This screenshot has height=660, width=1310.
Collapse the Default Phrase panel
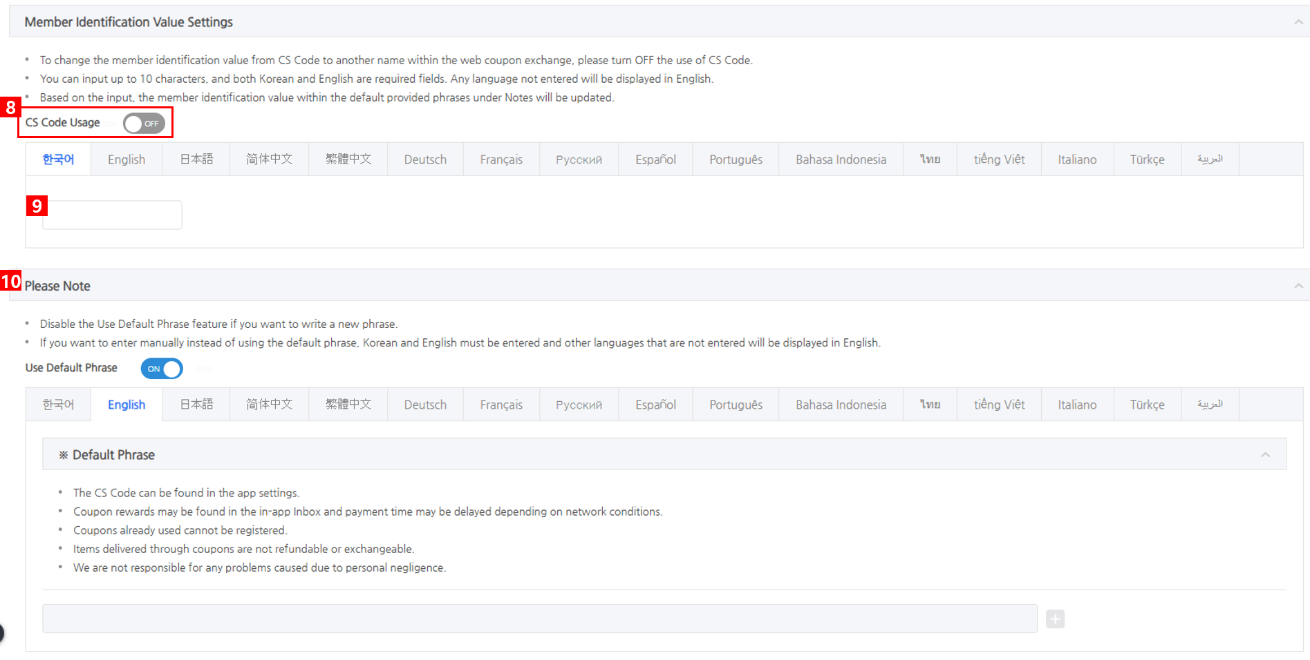1265,454
